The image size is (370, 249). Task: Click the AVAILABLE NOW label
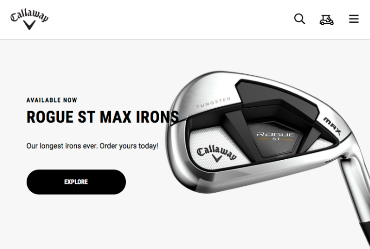[x=51, y=100]
